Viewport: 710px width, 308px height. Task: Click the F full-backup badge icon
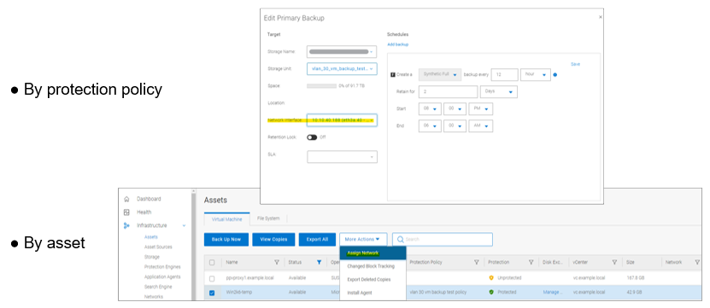pyautogui.click(x=392, y=74)
